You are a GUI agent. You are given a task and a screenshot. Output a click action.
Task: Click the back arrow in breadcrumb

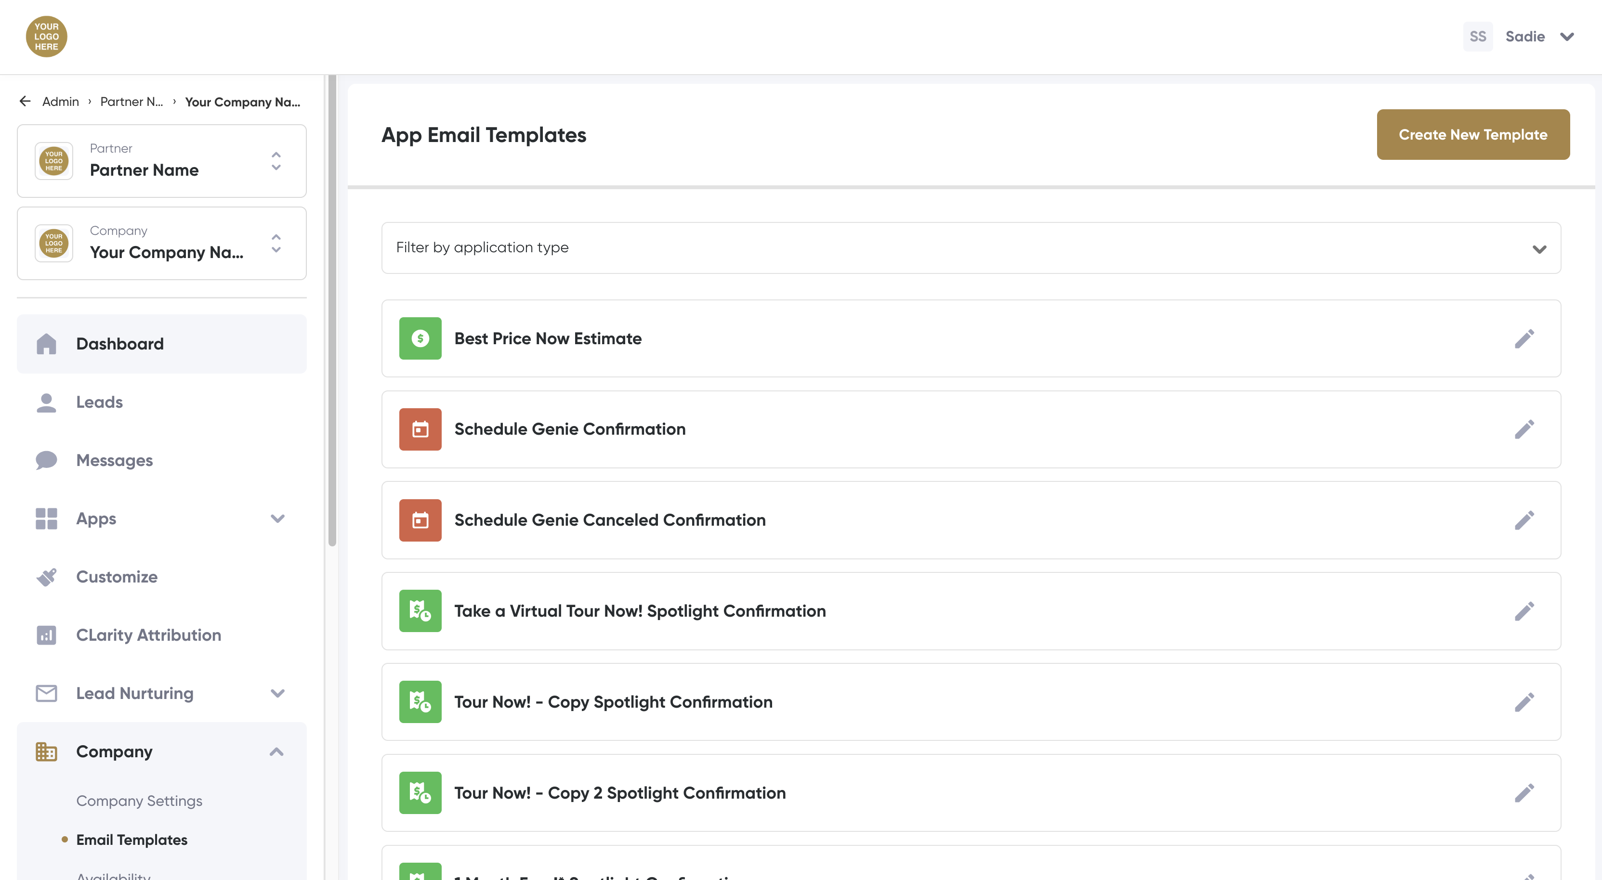click(25, 101)
